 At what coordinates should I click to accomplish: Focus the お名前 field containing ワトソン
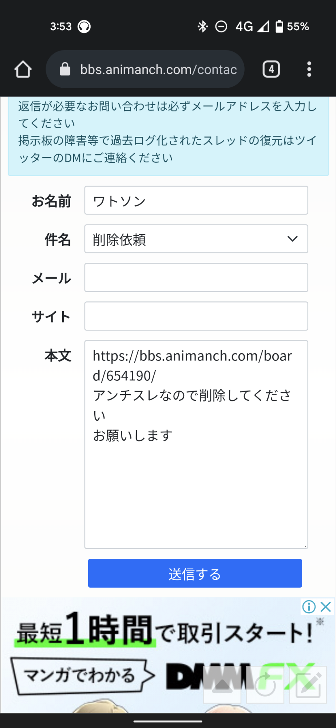[x=196, y=200]
